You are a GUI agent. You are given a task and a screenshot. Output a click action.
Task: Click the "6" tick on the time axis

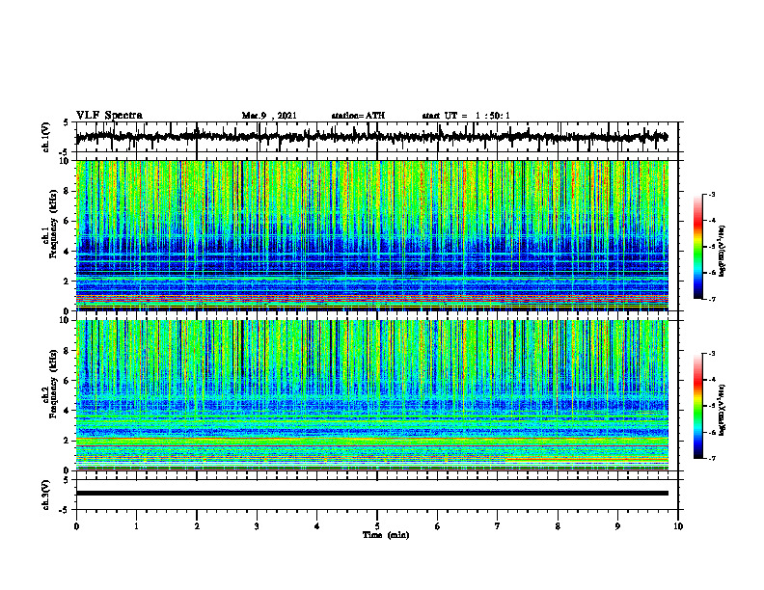coord(438,526)
